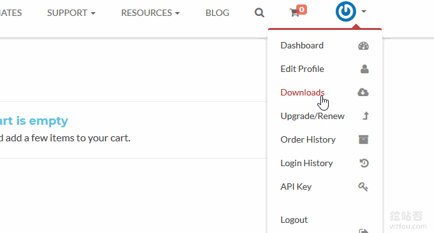Screen dimensions: 434x233
Task: Choose Edit Profile in the account menu
Action: pyautogui.click(x=303, y=69)
